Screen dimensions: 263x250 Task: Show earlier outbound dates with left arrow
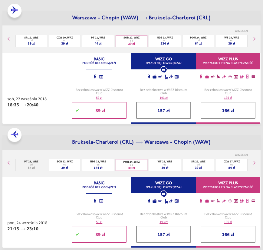(x=8, y=39)
